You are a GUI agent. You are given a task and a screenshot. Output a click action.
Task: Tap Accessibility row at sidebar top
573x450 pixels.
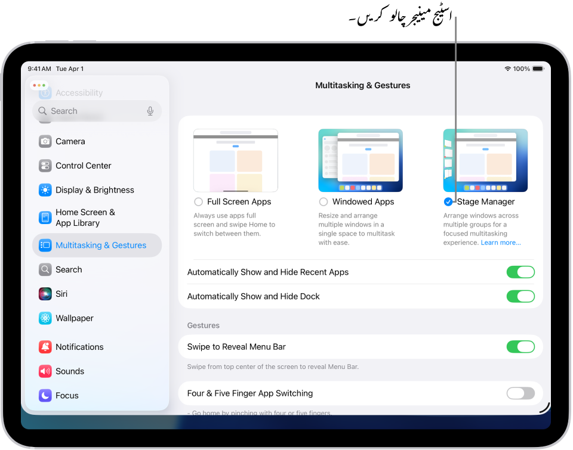pos(79,93)
